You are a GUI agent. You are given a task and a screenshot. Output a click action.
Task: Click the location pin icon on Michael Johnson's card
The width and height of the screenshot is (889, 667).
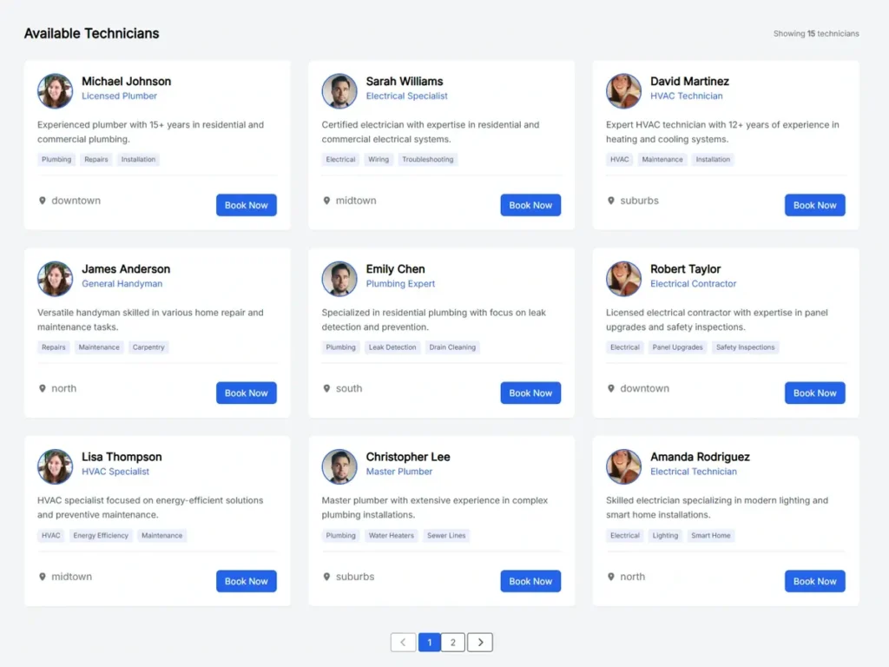(43, 201)
